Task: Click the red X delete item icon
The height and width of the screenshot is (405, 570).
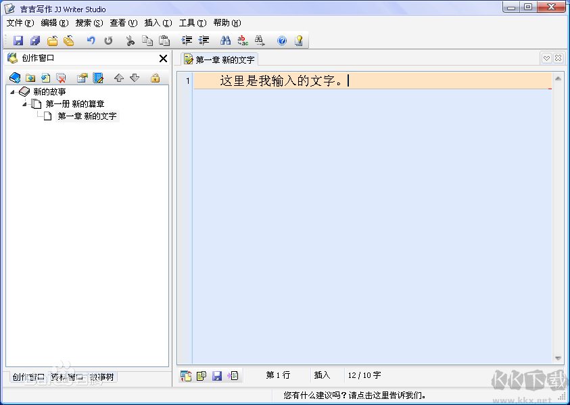Action: (61, 78)
